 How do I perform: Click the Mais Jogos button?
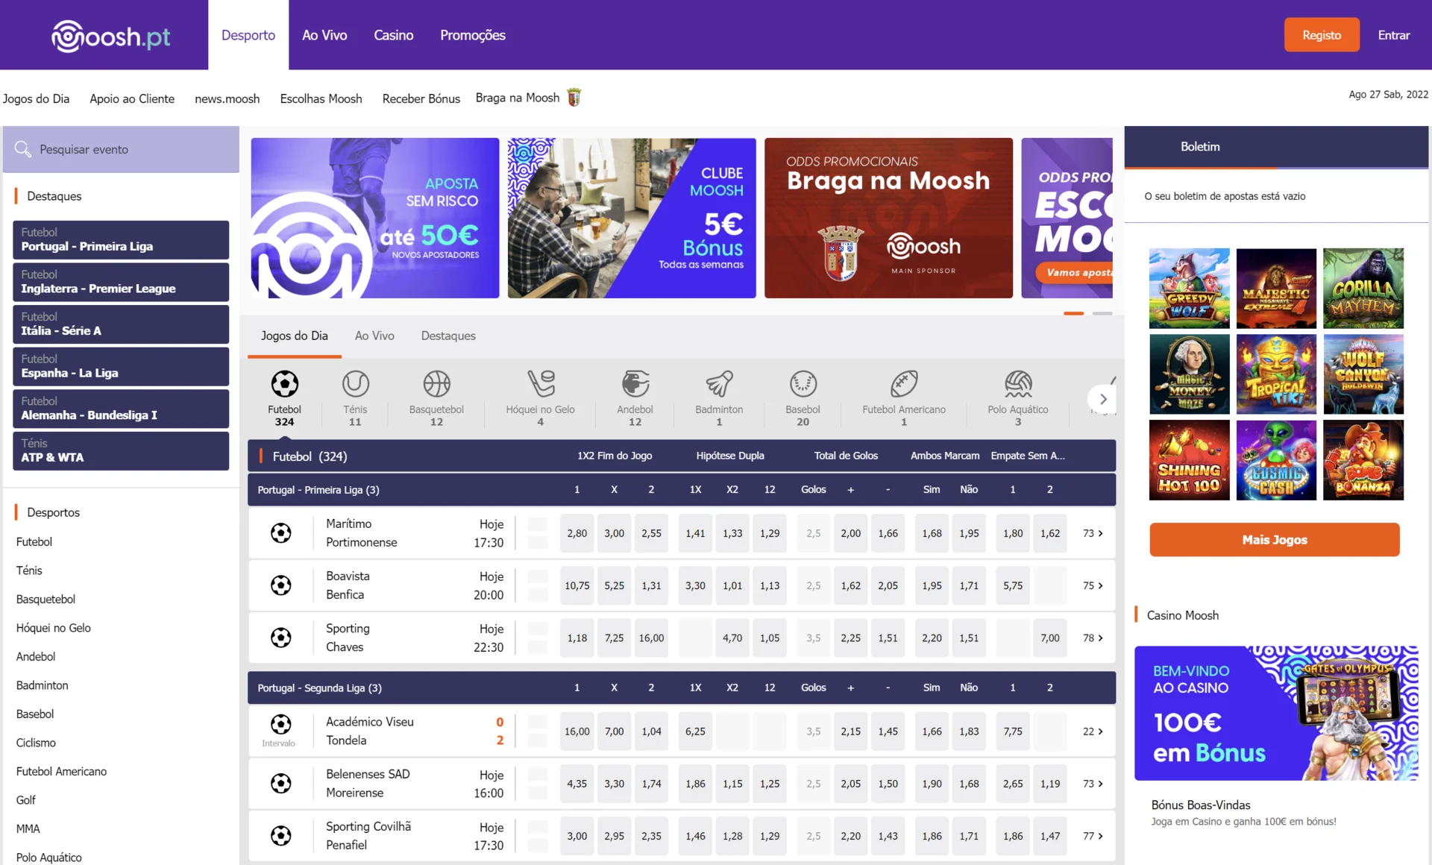click(x=1275, y=539)
